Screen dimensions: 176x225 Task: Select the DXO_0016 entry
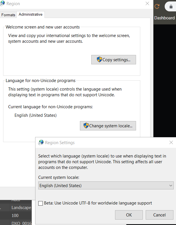point(22,223)
